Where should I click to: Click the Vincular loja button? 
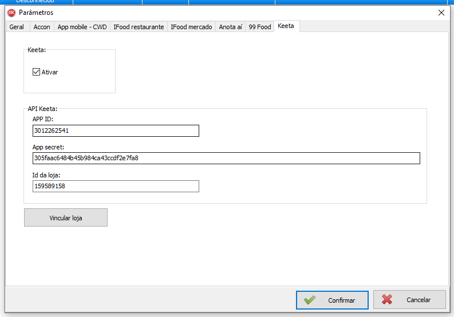point(66,217)
